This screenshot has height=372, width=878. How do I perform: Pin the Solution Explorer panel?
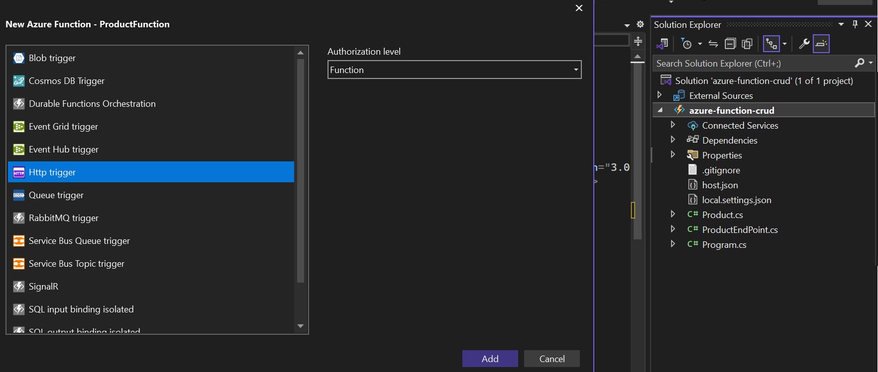(x=855, y=24)
